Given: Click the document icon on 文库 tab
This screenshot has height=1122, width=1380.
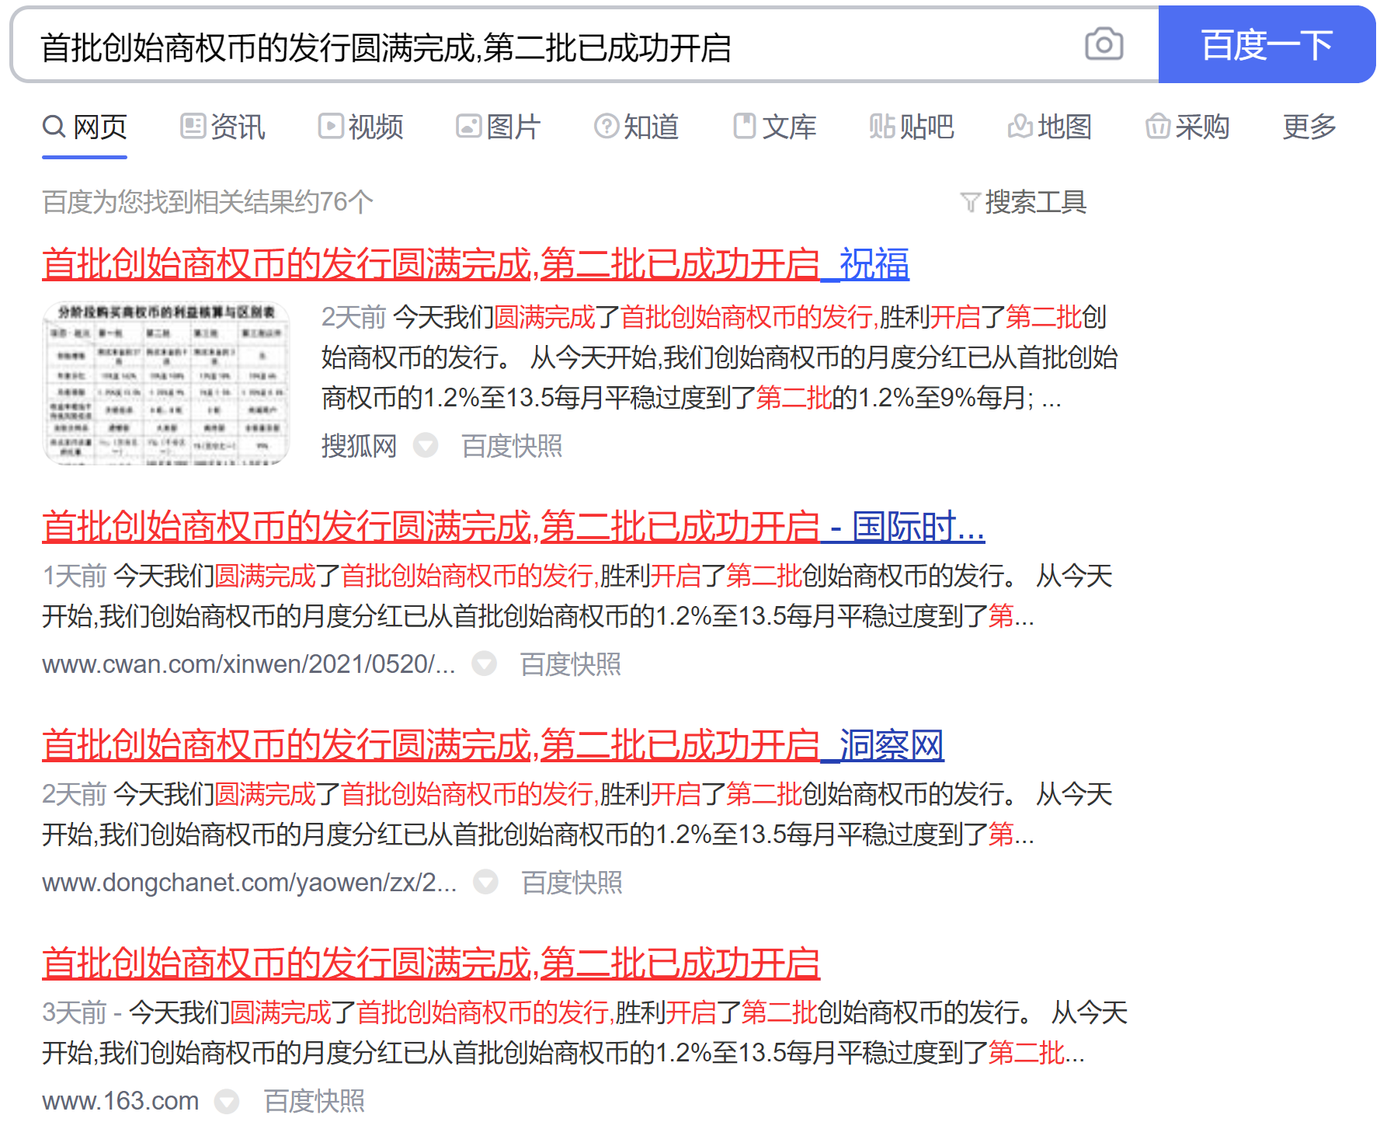Looking at the screenshot, I should pyautogui.click(x=745, y=126).
